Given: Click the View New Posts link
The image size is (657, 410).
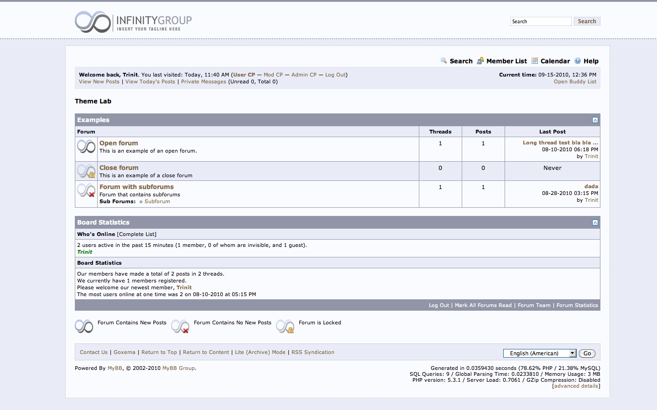Looking at the screenshot, I should [x=99, y=82].
